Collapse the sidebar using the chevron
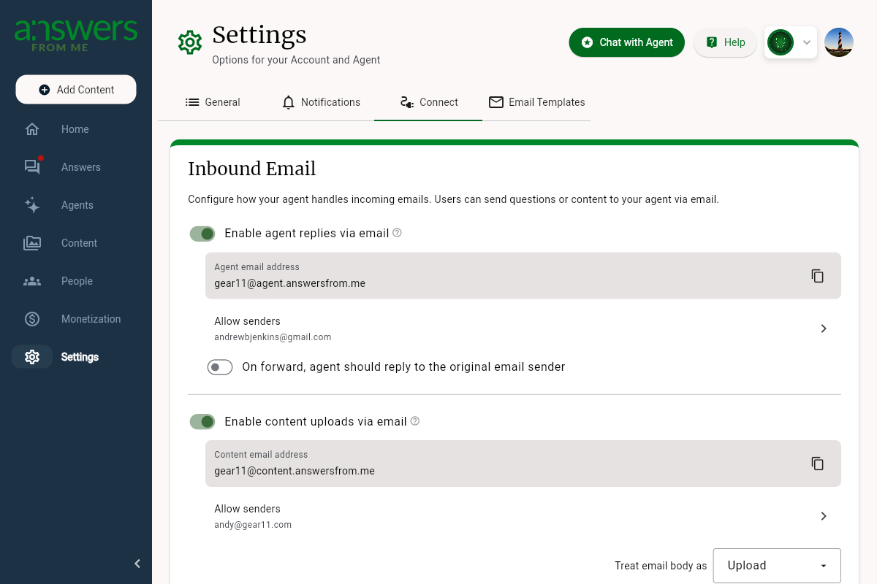Viewport: 877px width, 584px height. [x=137, y=563]
